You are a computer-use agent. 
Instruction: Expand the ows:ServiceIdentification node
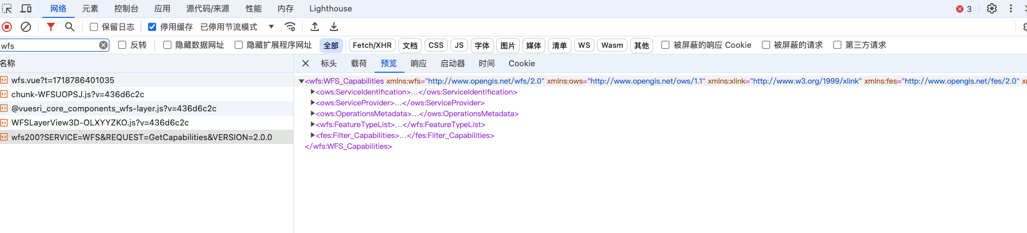[x=312, y=92]
